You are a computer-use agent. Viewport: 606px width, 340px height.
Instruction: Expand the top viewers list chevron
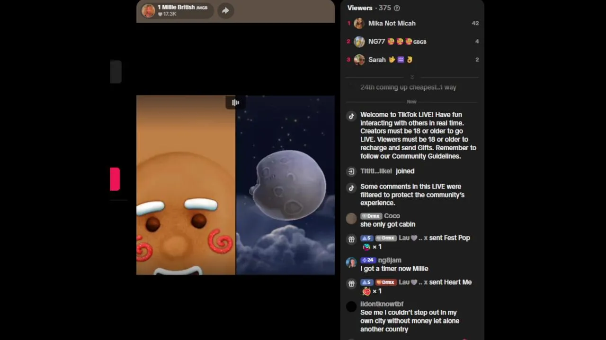(x=412, y=77)
